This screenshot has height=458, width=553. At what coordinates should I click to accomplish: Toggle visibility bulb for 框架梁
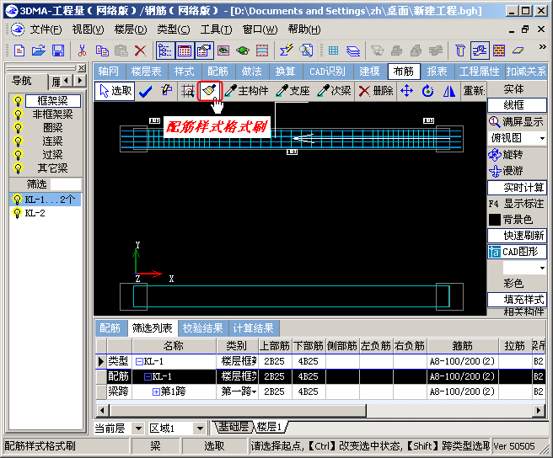click(x=18, y=101)
